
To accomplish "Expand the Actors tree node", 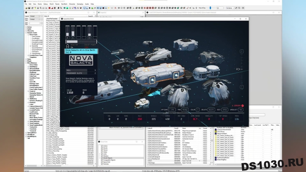I will click(x=26, y=27).
